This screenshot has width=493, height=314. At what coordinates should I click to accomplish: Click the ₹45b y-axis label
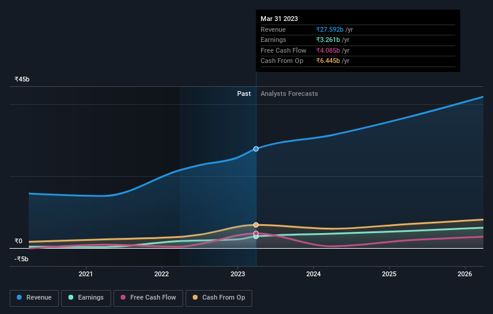(22, 79)
